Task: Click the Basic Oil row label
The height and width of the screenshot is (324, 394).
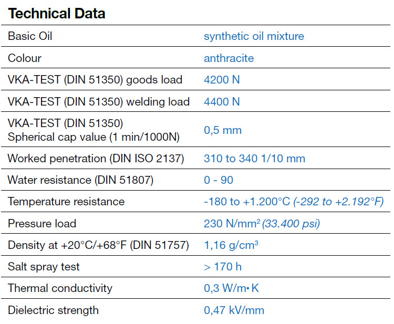Action: (30, 36)
